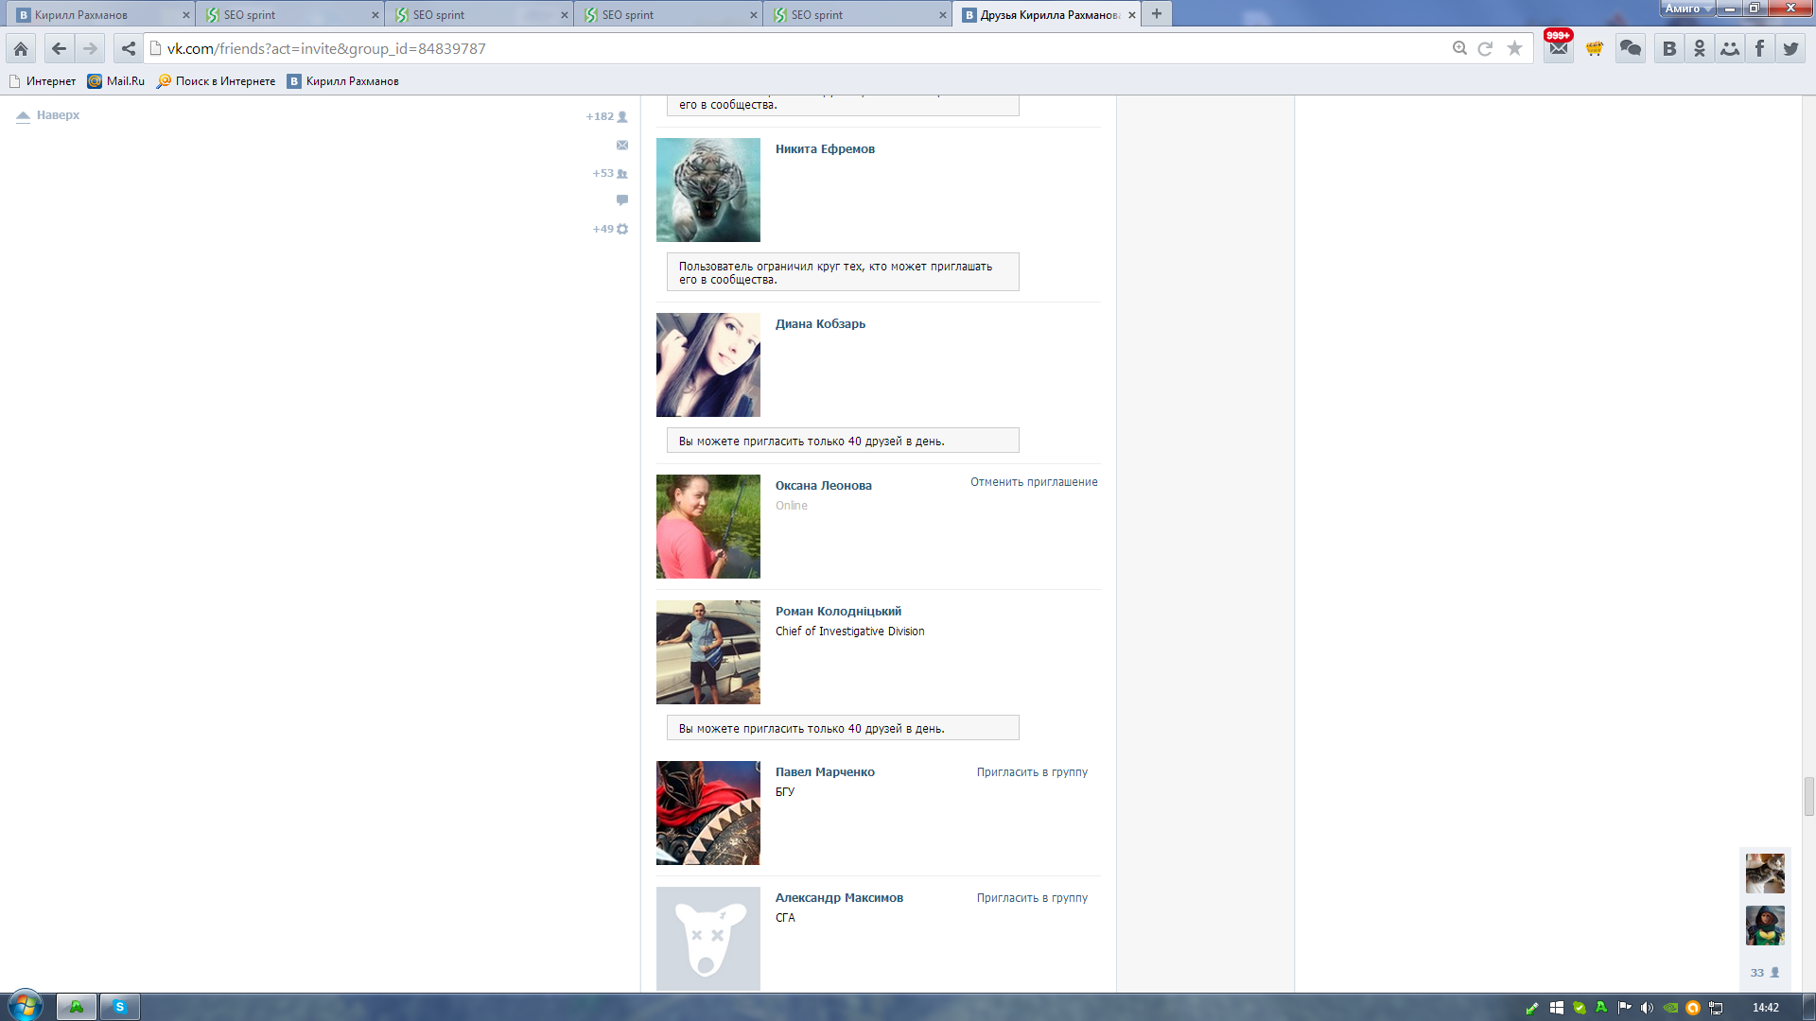Cancel the invitation for Оксана Леонова
Viewport: 1816px width, 1021px height.
[1034, 482]
